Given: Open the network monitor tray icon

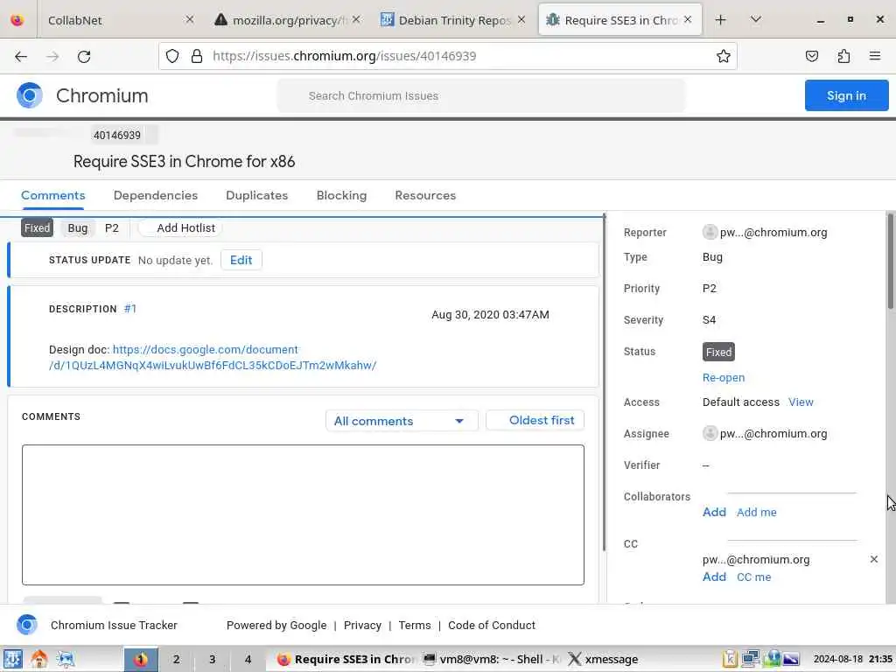Looking at the screenshot, I should pyautogui.click(x=750, y=659).
